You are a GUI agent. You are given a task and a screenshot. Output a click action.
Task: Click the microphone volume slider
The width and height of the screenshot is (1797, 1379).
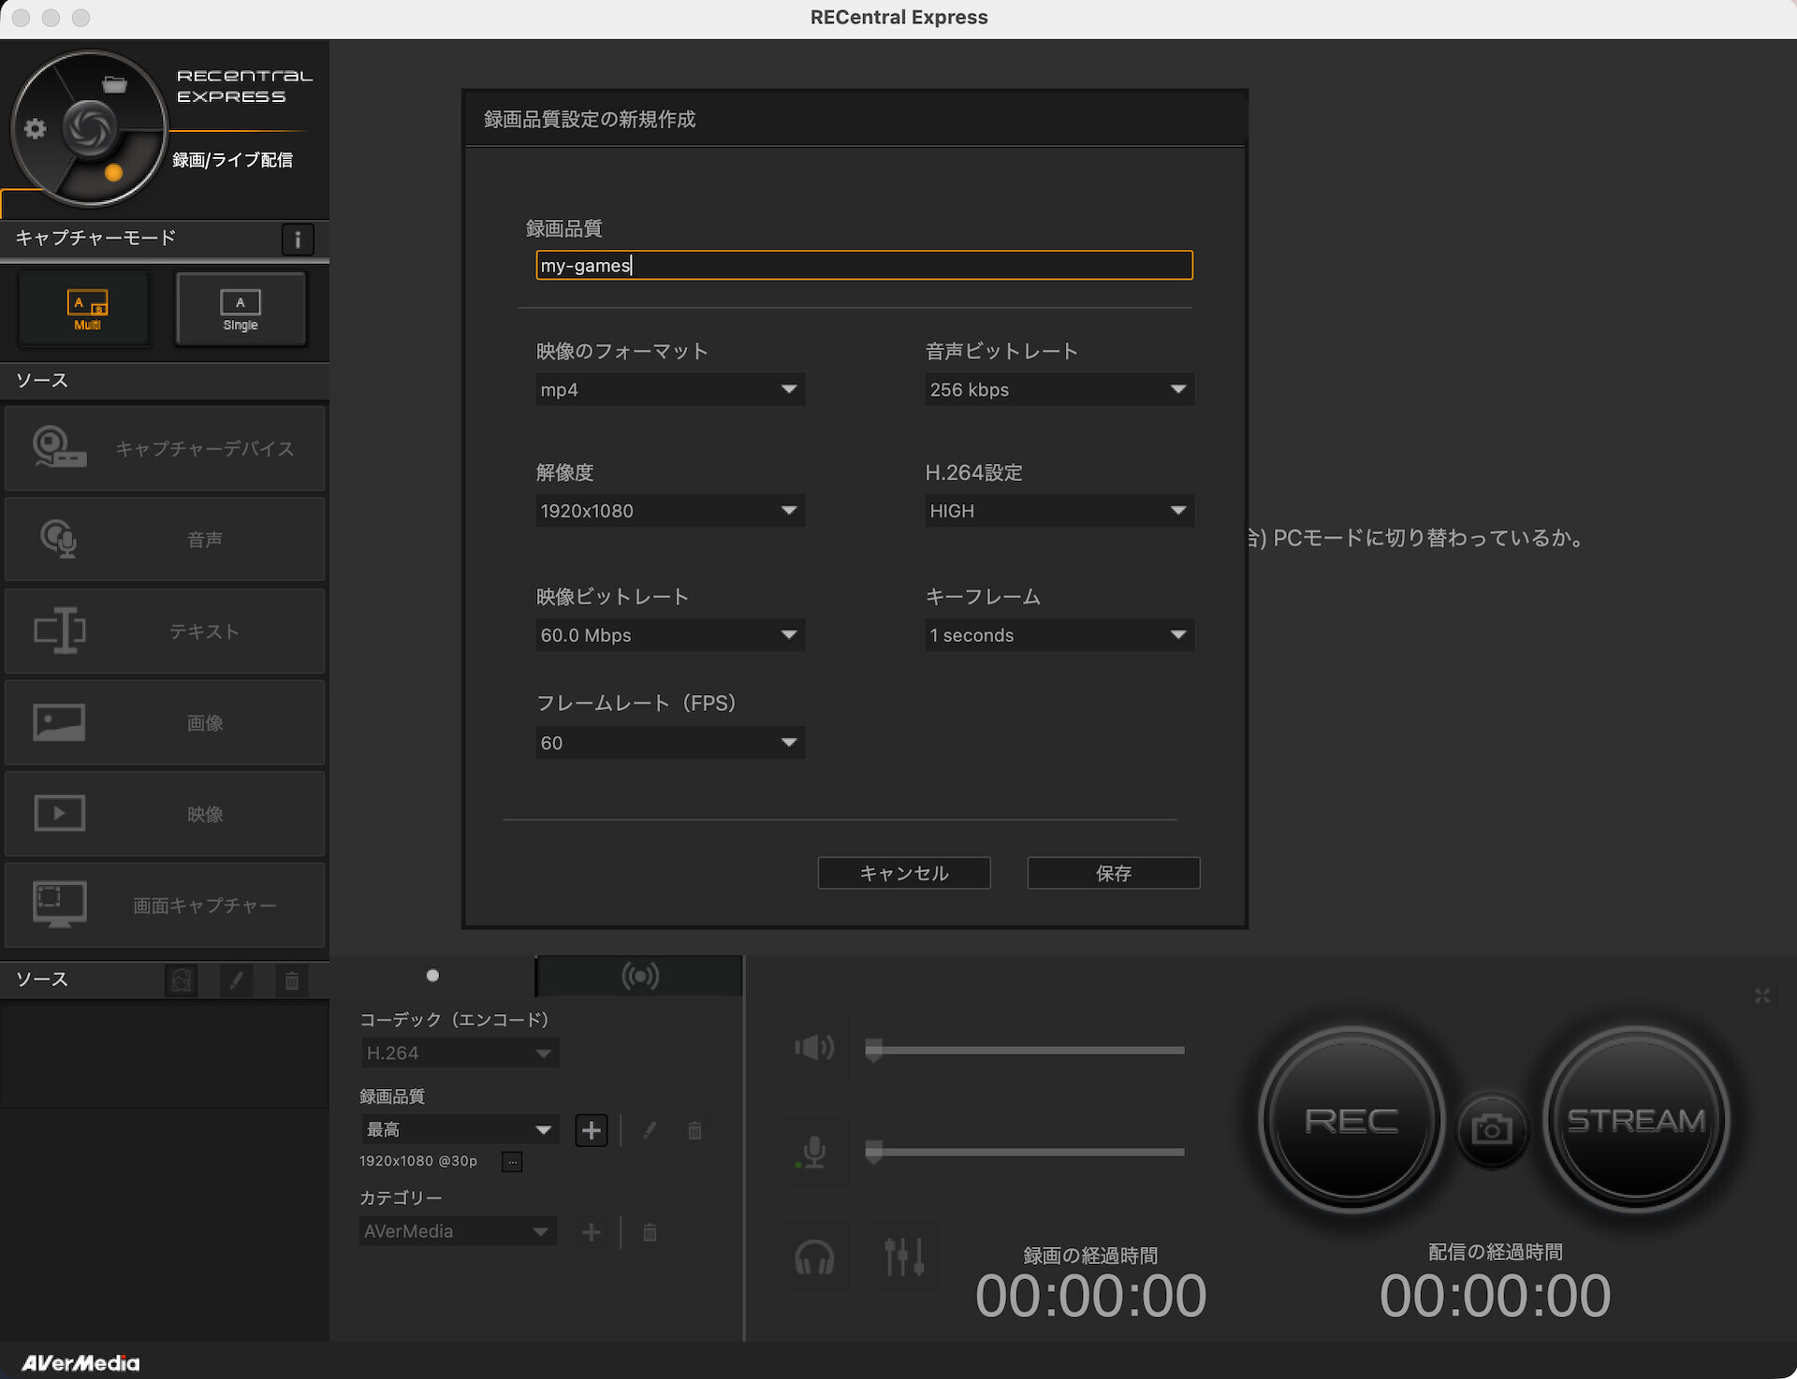click(1025, 1153)
